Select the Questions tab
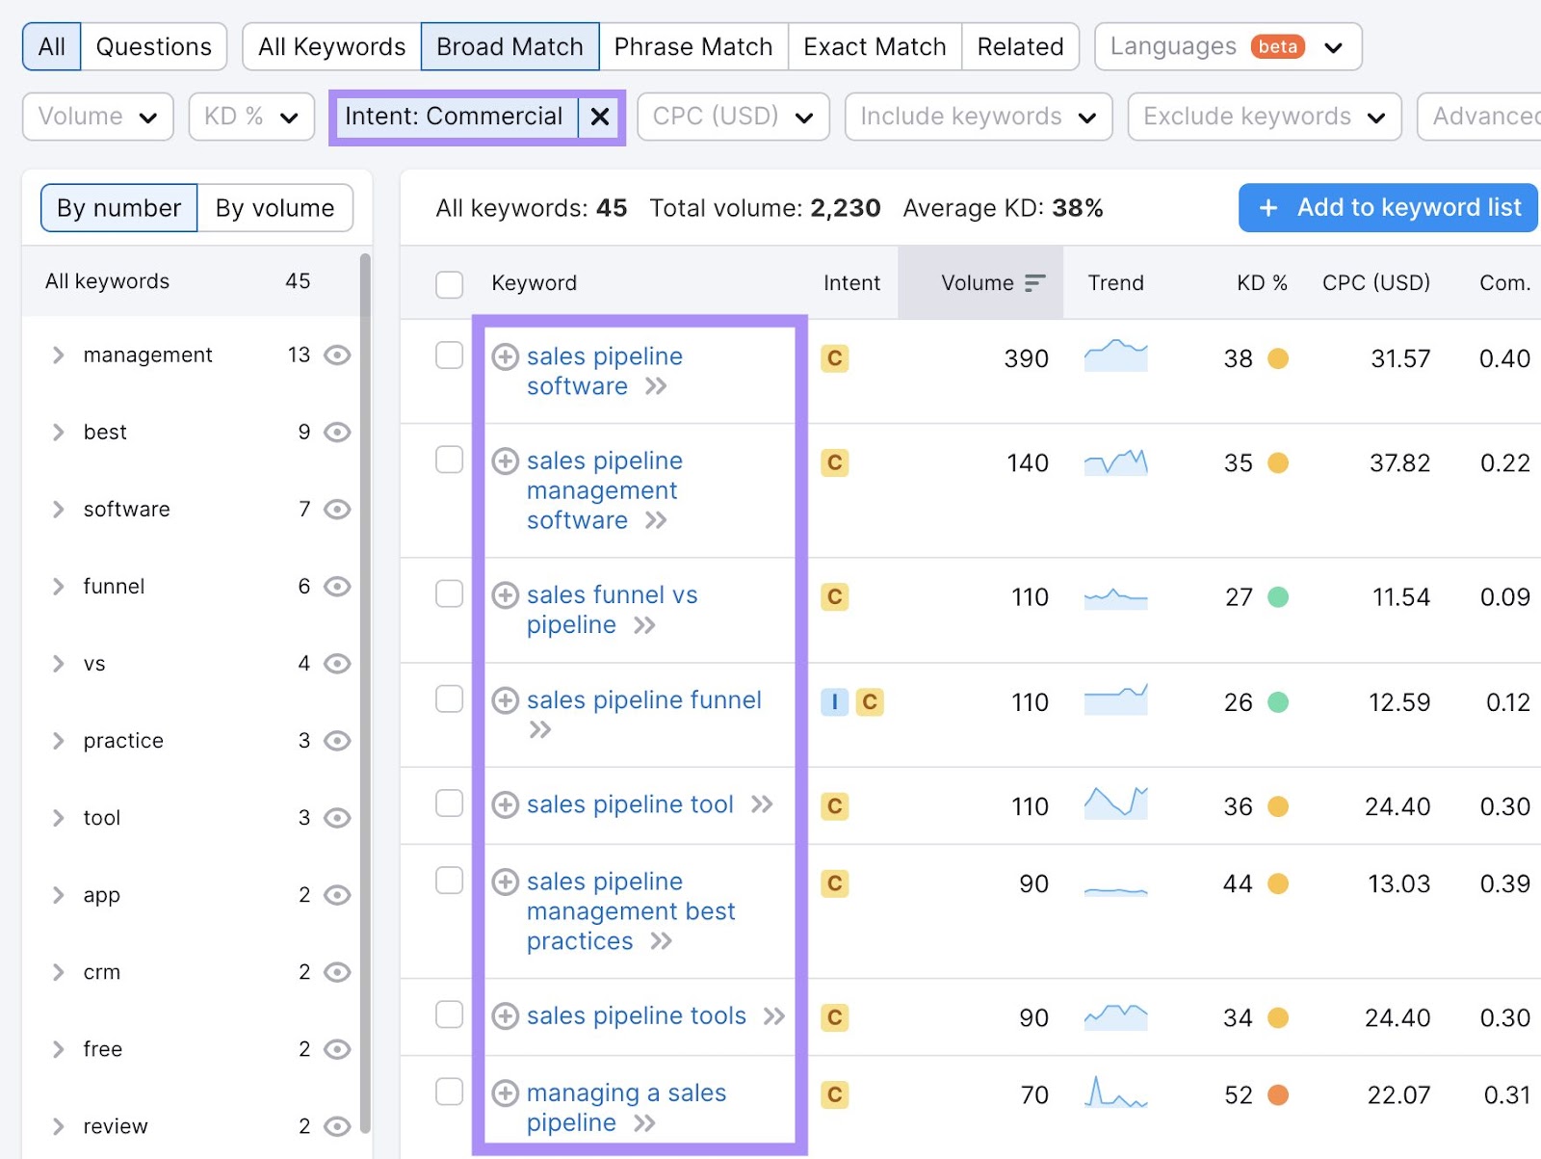 point(152,45)
